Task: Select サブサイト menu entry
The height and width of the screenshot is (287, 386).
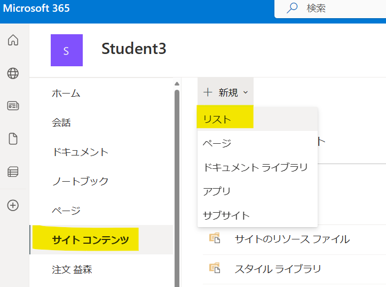Action: point(257,215)
